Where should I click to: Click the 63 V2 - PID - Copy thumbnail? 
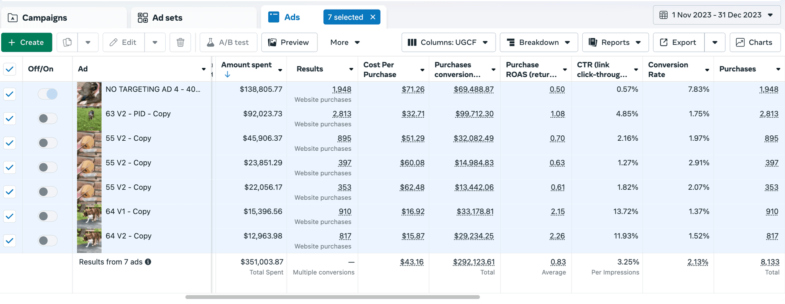89,118
